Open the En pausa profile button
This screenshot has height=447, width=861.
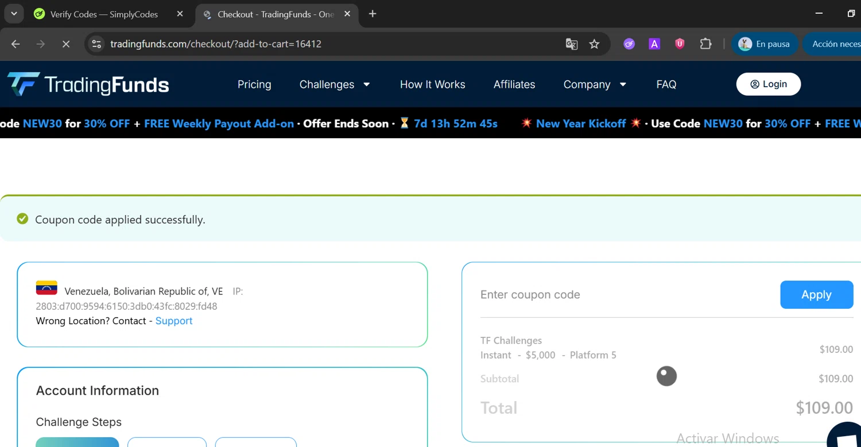click(765, 44)
